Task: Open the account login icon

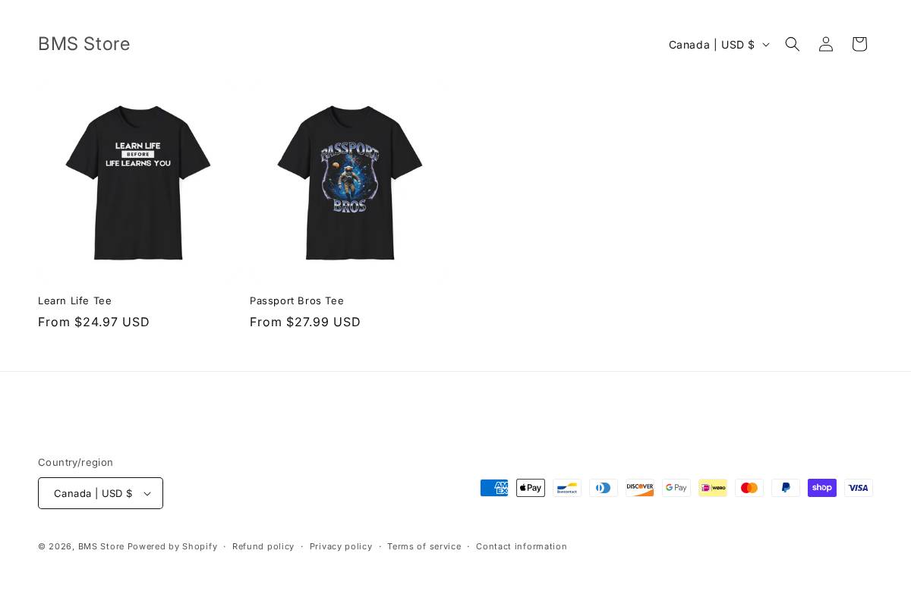Action: [826, 44]
